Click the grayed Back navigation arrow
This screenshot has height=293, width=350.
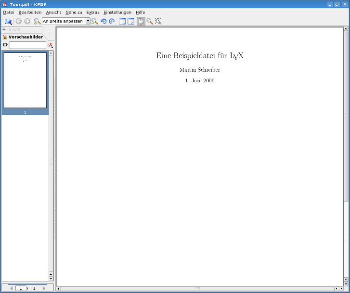coord(18,21)
